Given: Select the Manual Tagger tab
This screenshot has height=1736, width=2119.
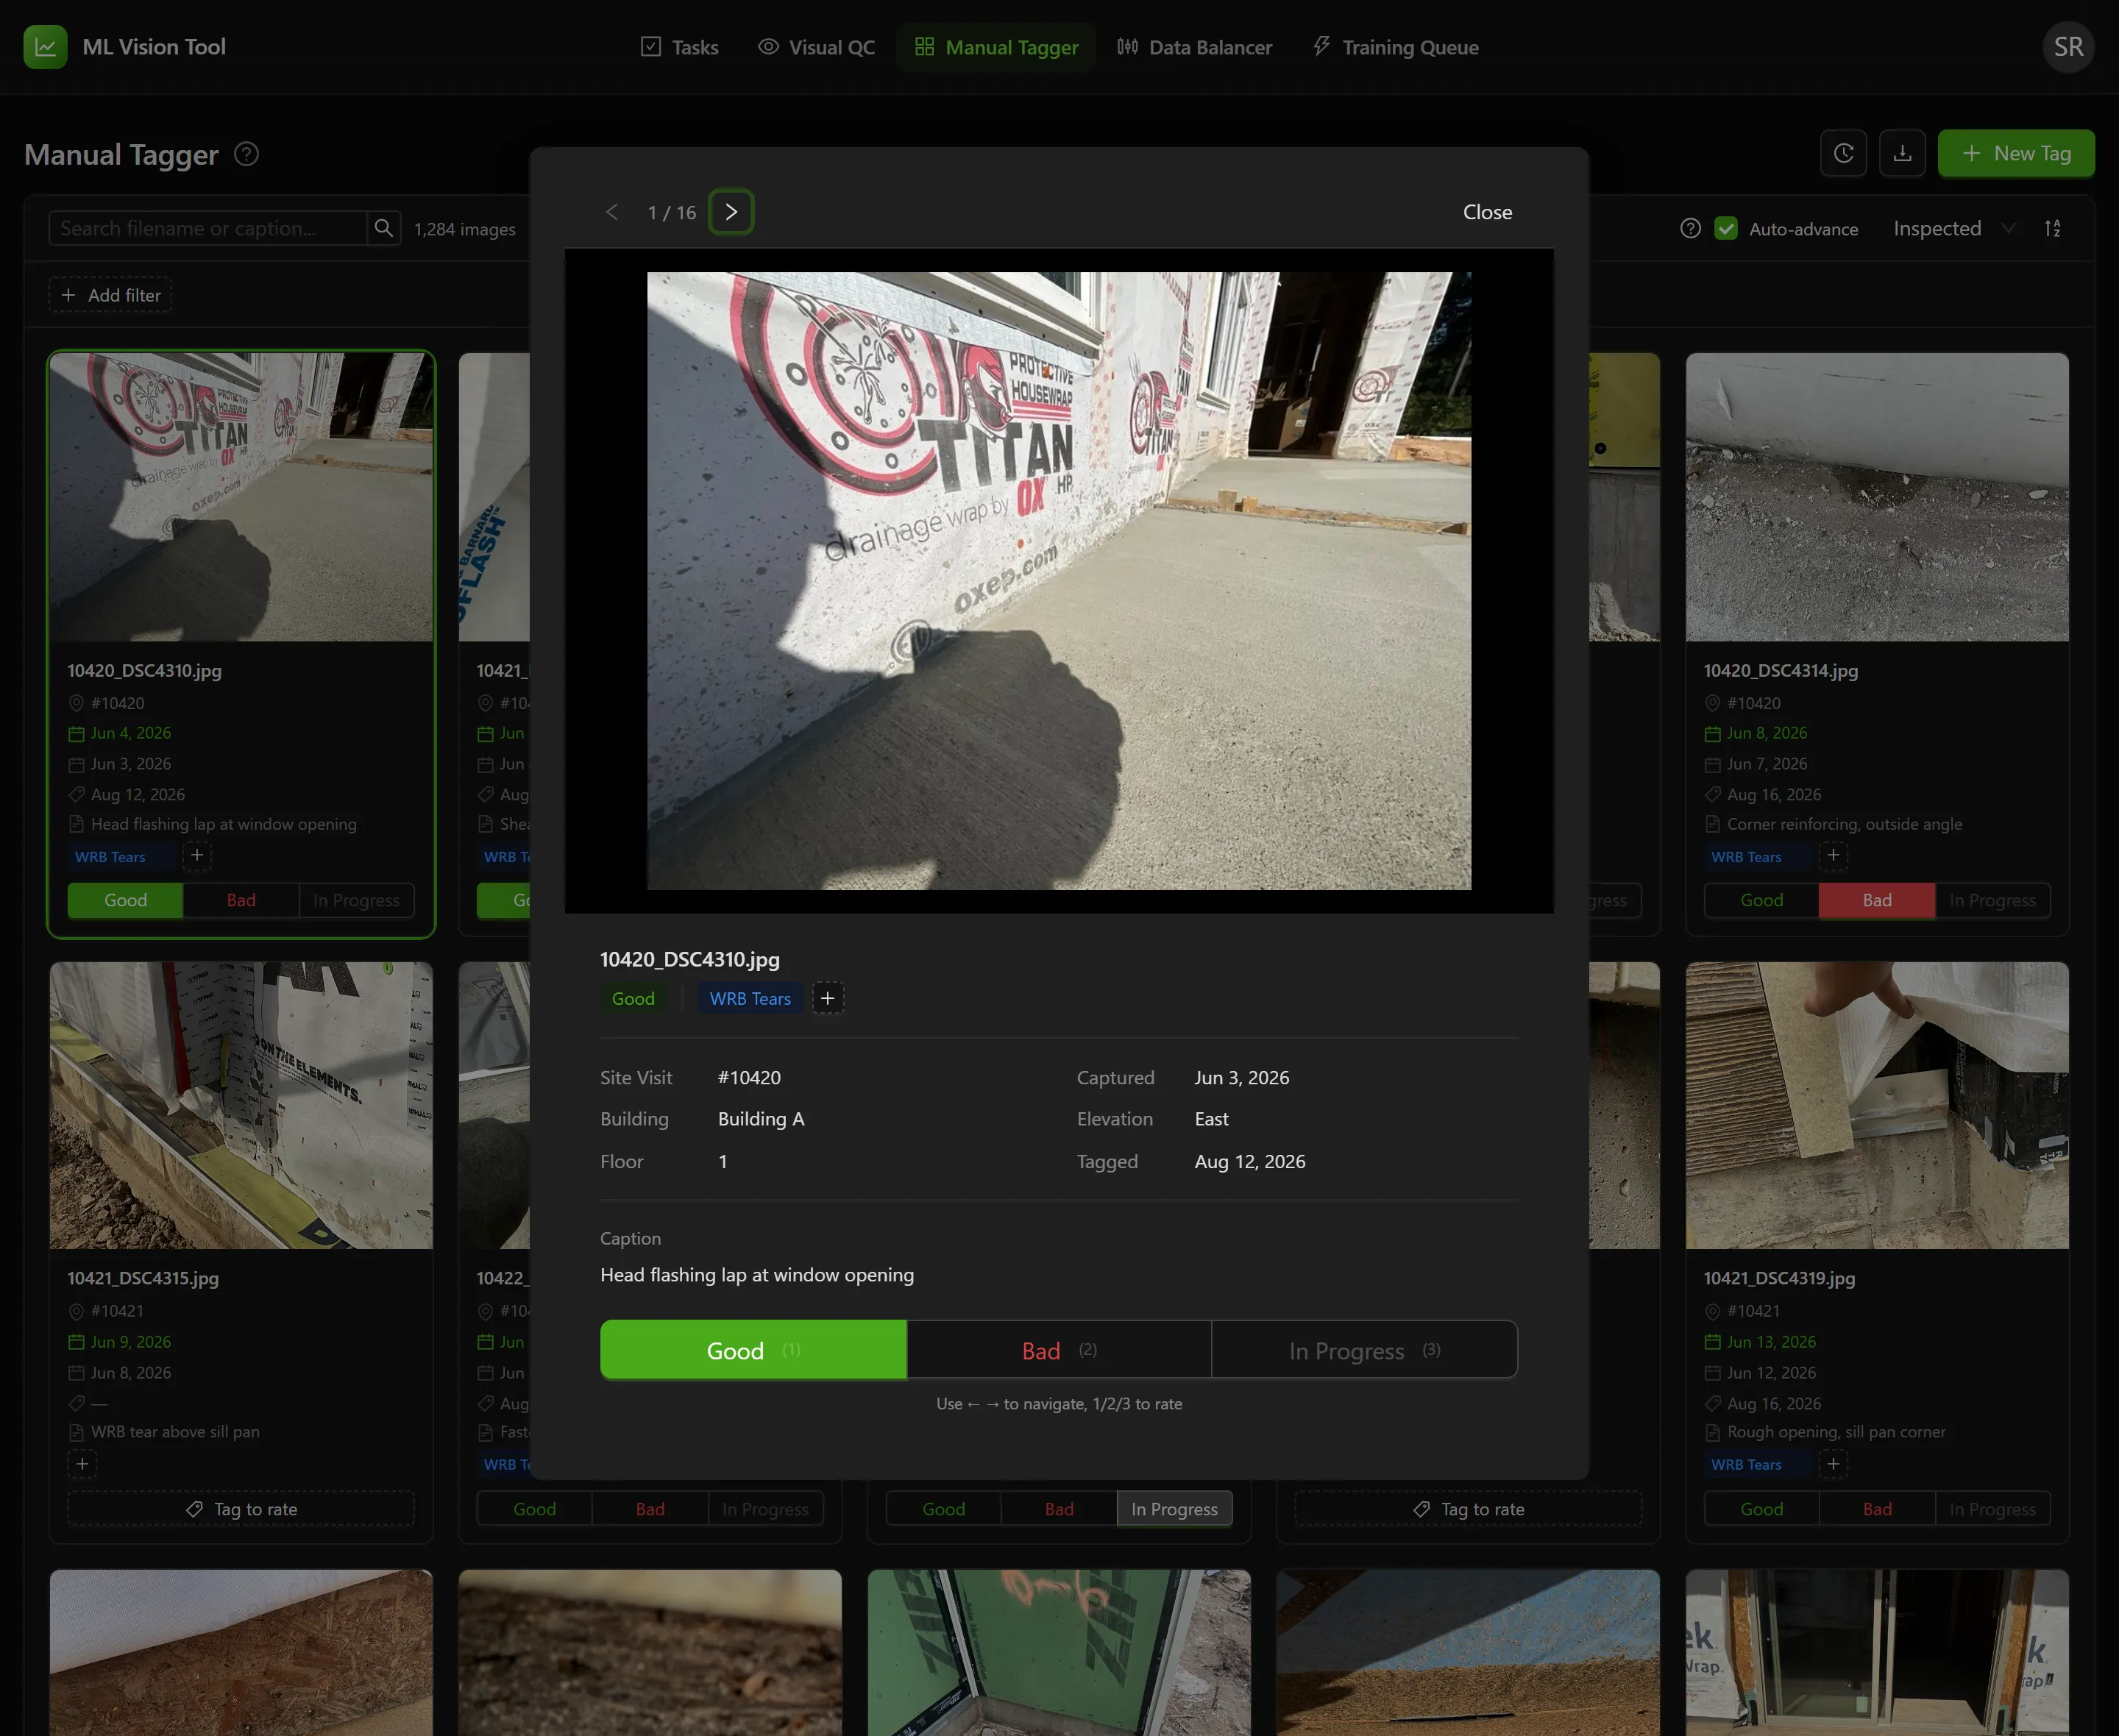Looking at the screenshot, I should click(x=996, y=47).
